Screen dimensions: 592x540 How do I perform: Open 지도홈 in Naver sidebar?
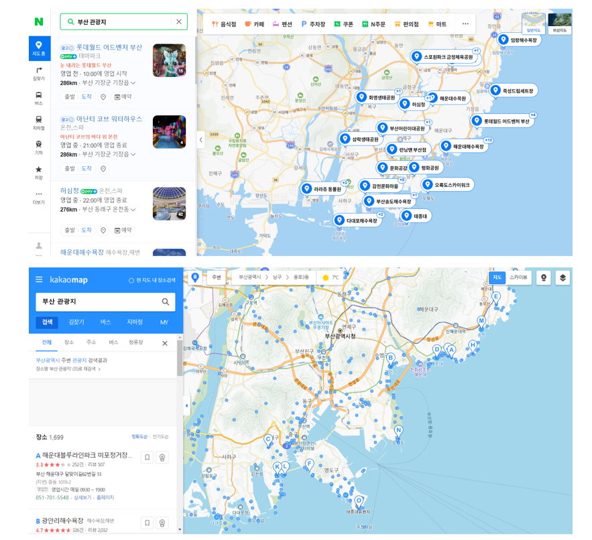coord(38,49)
